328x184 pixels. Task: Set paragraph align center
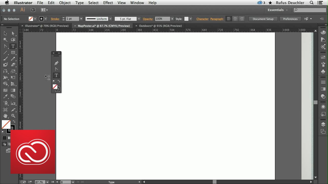point(235,19)
